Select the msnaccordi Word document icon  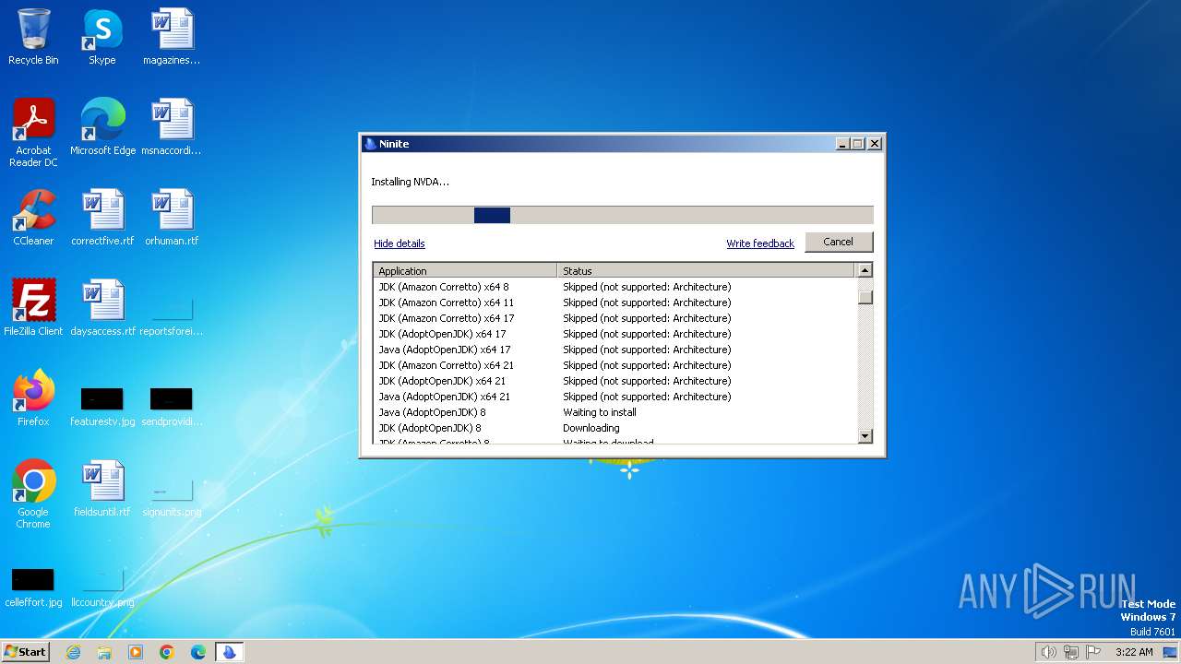tap(172, 127)
